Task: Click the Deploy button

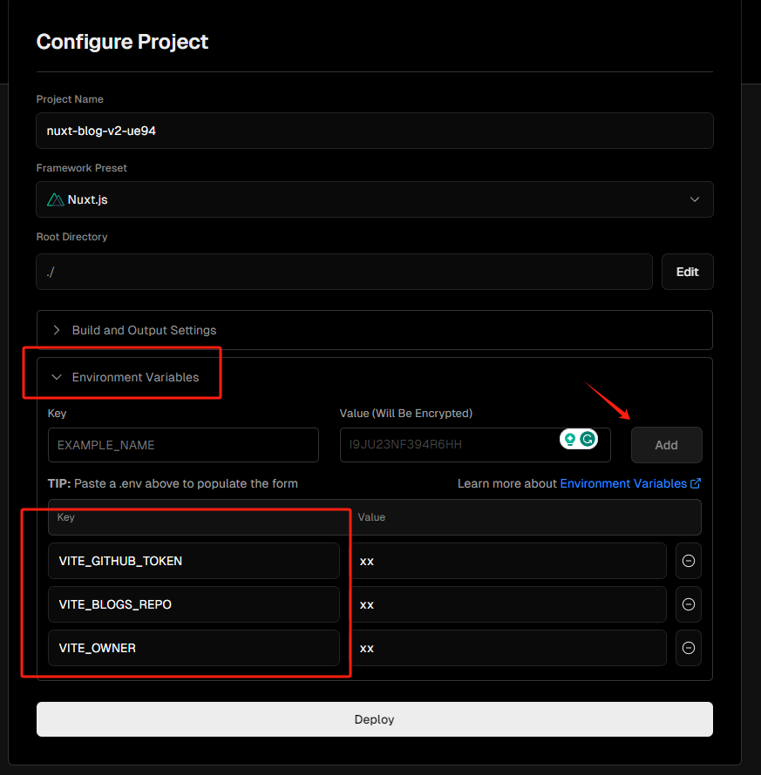Action: (375, 719)
